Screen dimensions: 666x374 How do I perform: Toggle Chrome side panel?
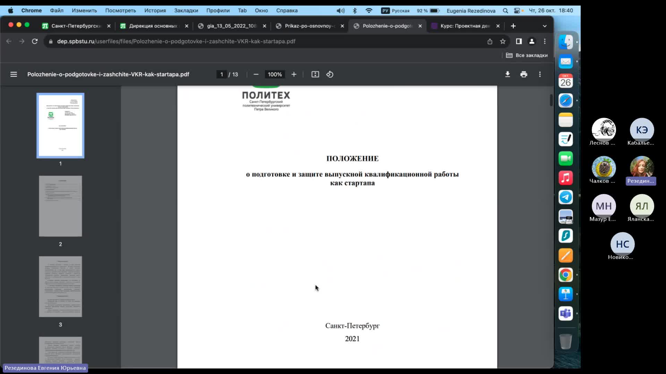tap(519, 41)
